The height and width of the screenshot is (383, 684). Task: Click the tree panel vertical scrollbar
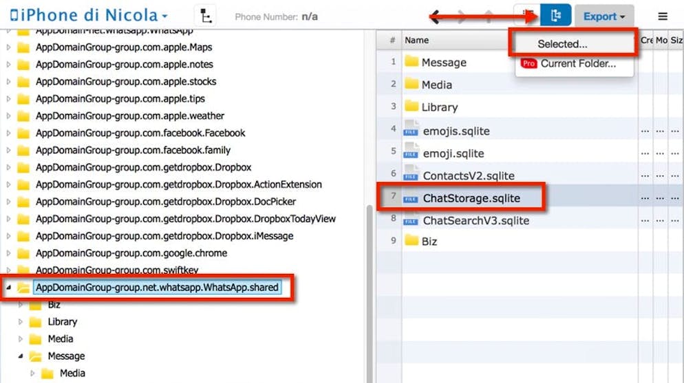coord(370,294)
